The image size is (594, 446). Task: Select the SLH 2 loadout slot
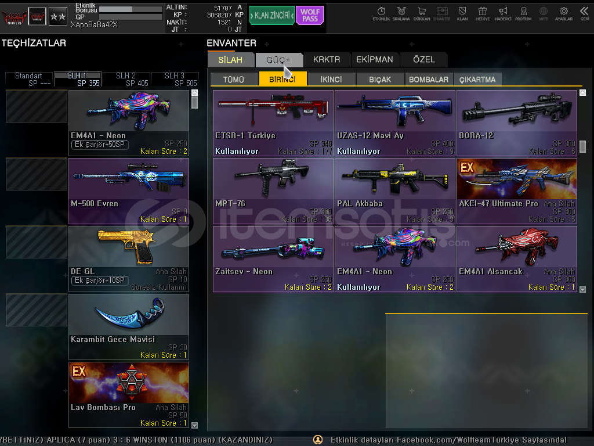(126, 79)
